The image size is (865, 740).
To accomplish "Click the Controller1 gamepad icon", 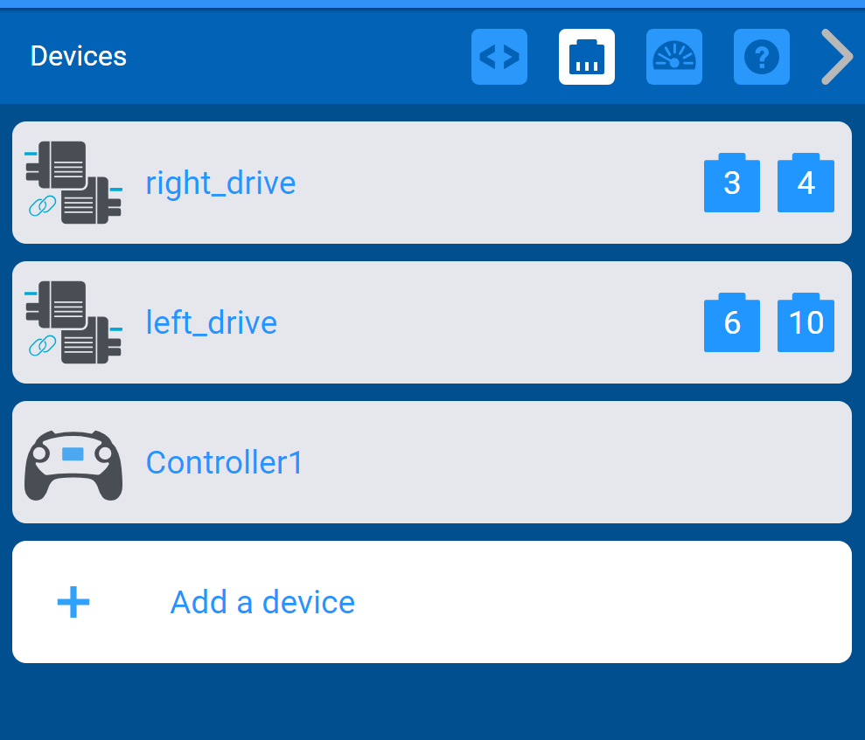I will pos(73,465).
